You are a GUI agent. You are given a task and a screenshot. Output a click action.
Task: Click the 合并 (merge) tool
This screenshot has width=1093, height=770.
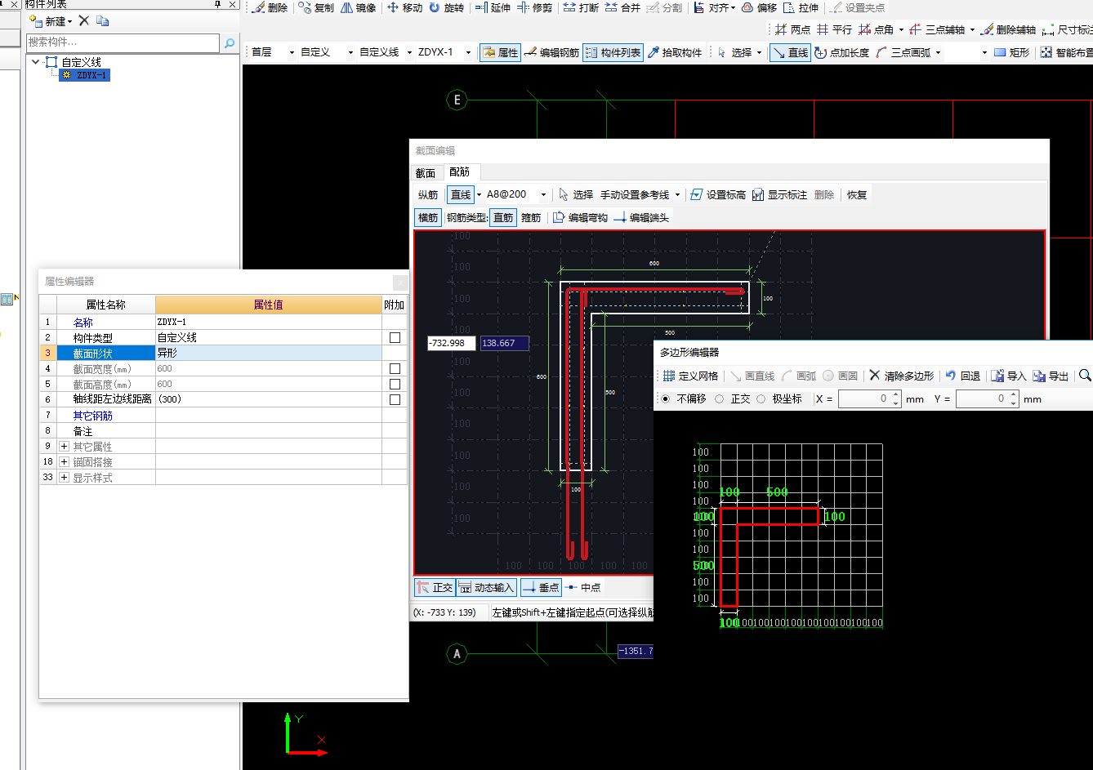pos(622,7)
